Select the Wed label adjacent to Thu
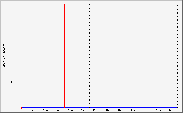 point(121,110)
